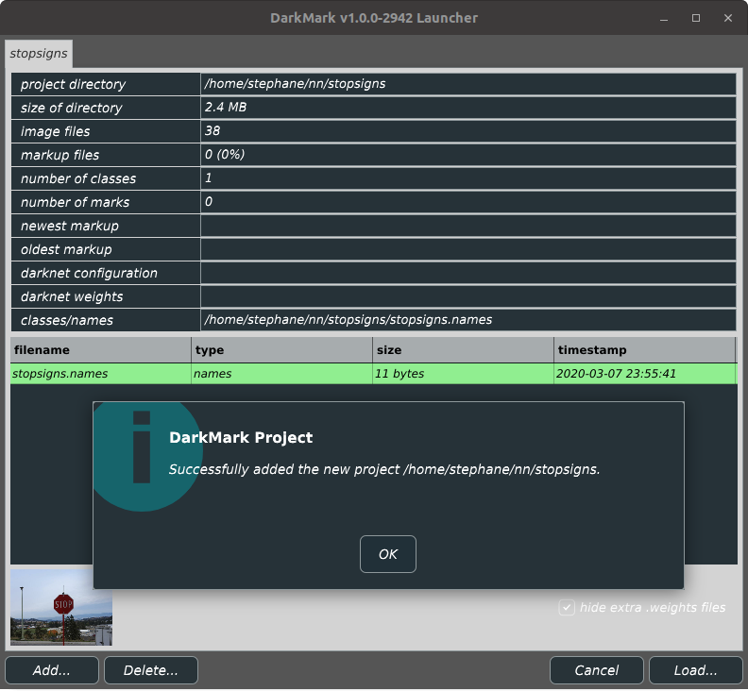Click the project directory value field

coord(467,84)
